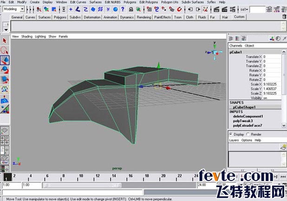This screenshot has height=201, width=287.
Task: Select the deleteComponent1 input node
Action: 248,117
